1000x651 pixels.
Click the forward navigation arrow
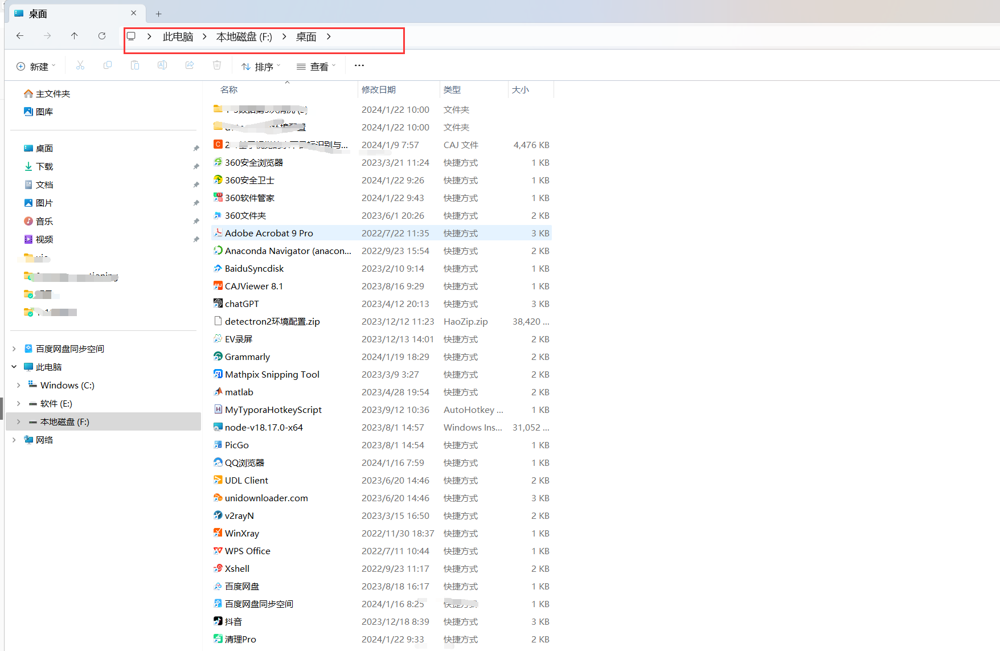click(x=47, y=36)
